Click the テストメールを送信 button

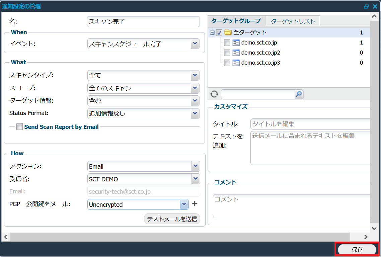pyautogui.click(x=172, y=219)
